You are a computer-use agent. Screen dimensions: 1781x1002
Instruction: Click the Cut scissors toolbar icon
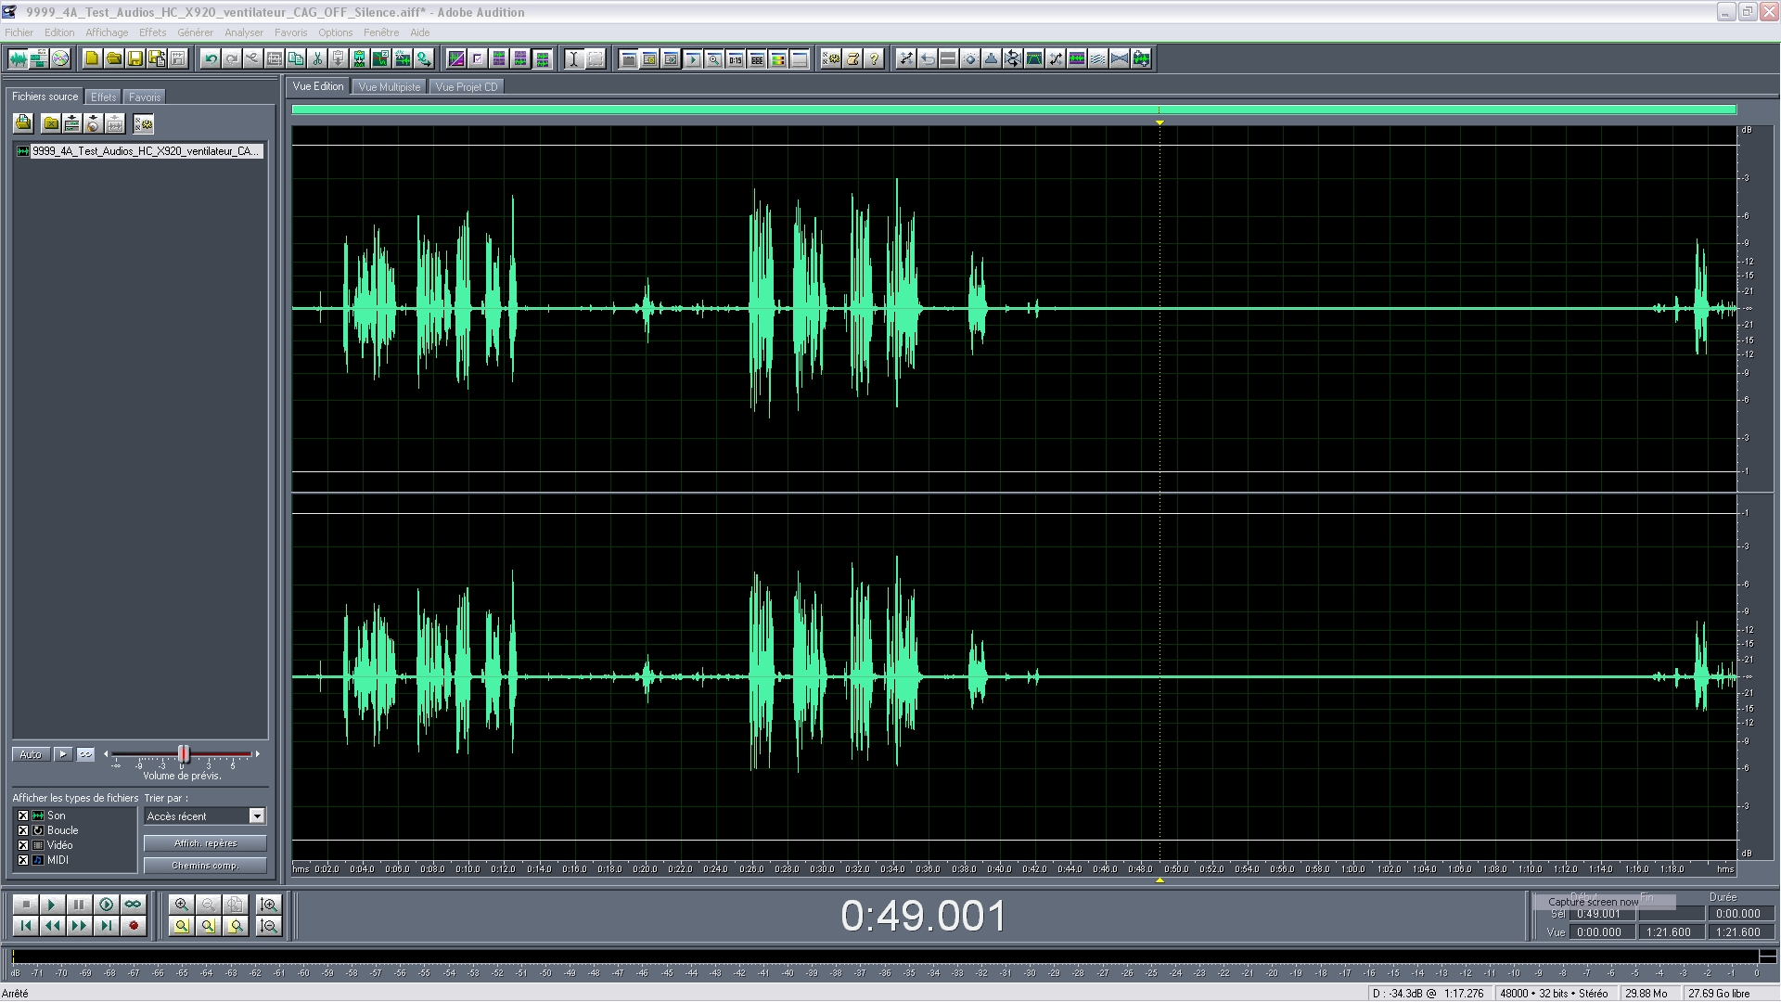[x=317, y=58]
